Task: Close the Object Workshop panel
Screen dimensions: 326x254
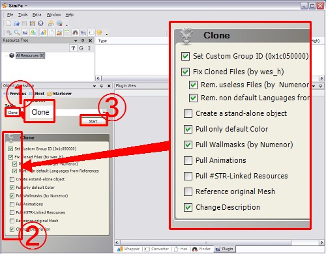Action: click(109, 86)
